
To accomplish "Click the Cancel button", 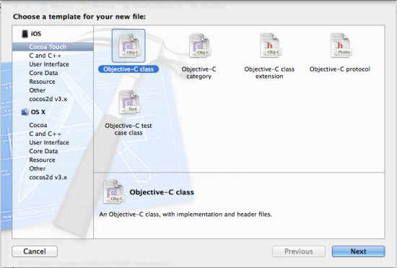I will (35, 251).
